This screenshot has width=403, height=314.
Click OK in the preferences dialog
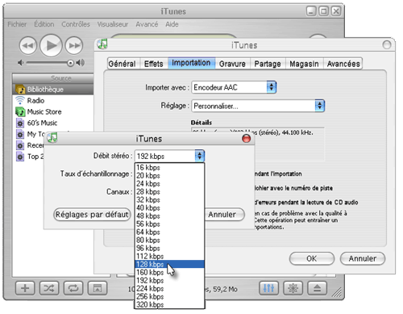(312, 258)
